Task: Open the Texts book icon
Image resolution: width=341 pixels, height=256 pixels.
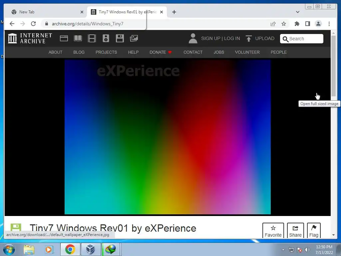Action: (x=78, y=39)
